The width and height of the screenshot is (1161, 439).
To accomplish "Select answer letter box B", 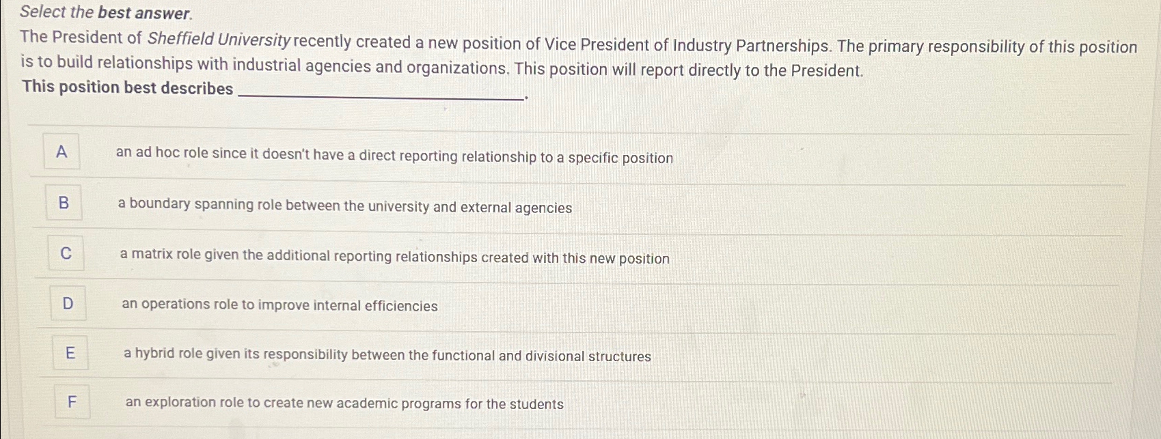I will [x=64, y=202].
